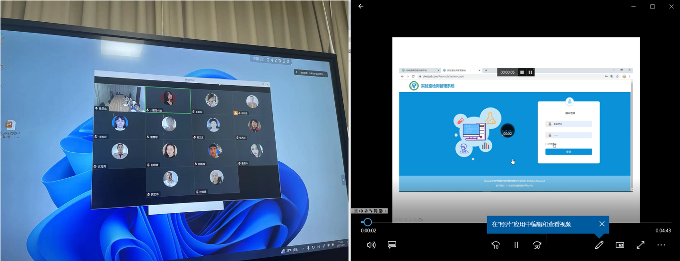
Task: Check the remember password checkbox
Action: (547, 144)
